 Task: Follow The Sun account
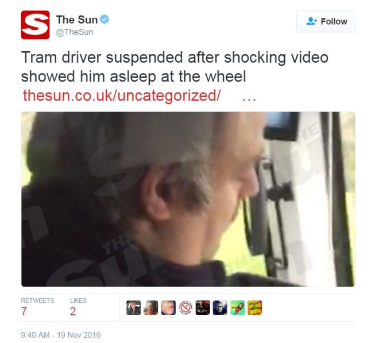pyautogui.click(x=326, y=21)
